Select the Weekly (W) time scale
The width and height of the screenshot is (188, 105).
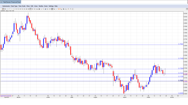click(33, 9)
